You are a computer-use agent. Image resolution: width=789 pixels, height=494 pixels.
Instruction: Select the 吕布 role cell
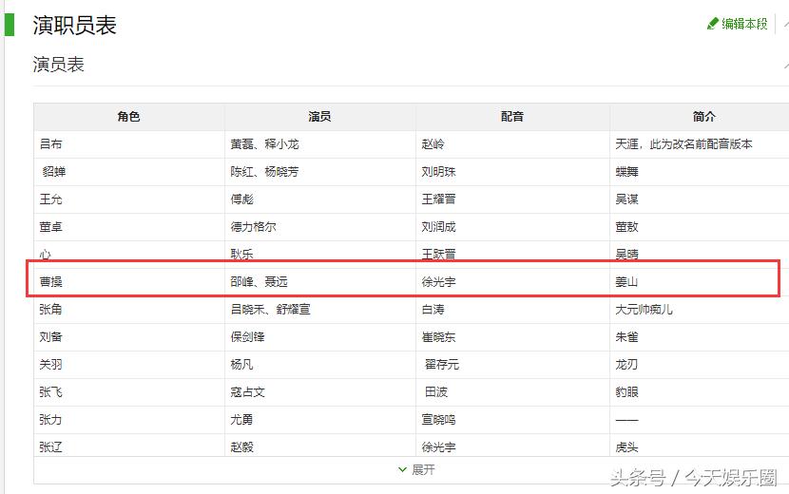[x=129, y=144]
